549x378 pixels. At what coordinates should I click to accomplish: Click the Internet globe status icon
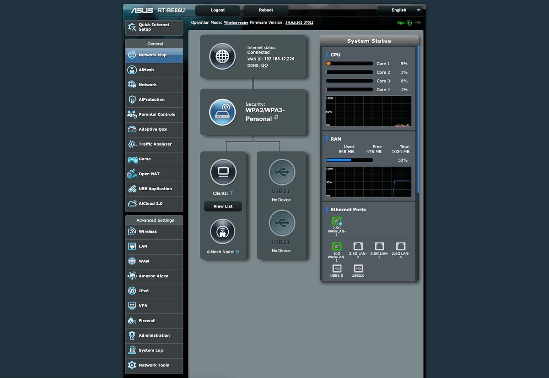click(222, 56)
